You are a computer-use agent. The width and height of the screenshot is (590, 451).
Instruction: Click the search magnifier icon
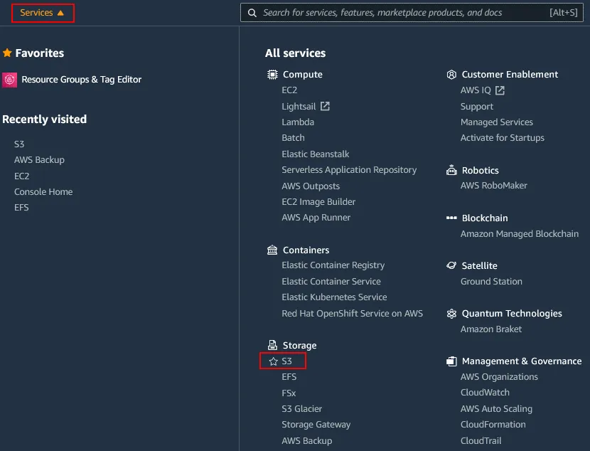[x=252, y=12]
